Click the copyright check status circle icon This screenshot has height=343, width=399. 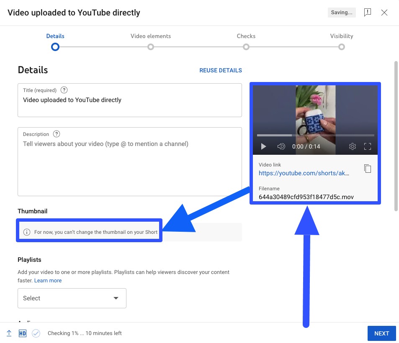click(x=36, y=333)
